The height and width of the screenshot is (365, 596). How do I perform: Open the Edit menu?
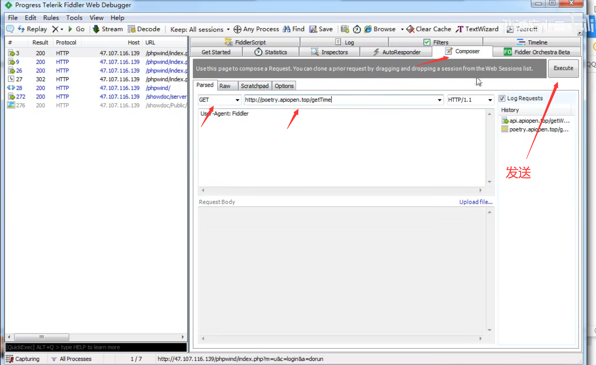30,18
